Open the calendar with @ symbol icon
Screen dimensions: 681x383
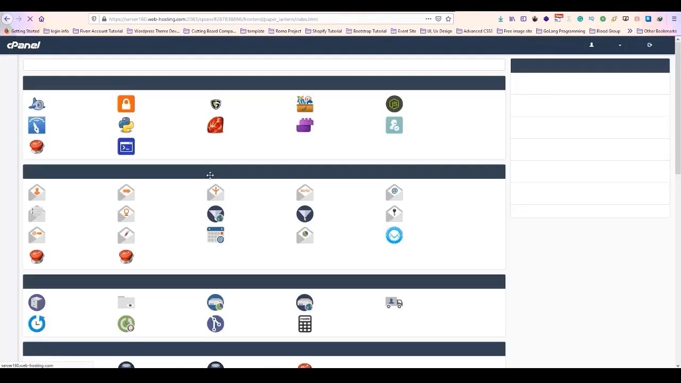(215, 235)
